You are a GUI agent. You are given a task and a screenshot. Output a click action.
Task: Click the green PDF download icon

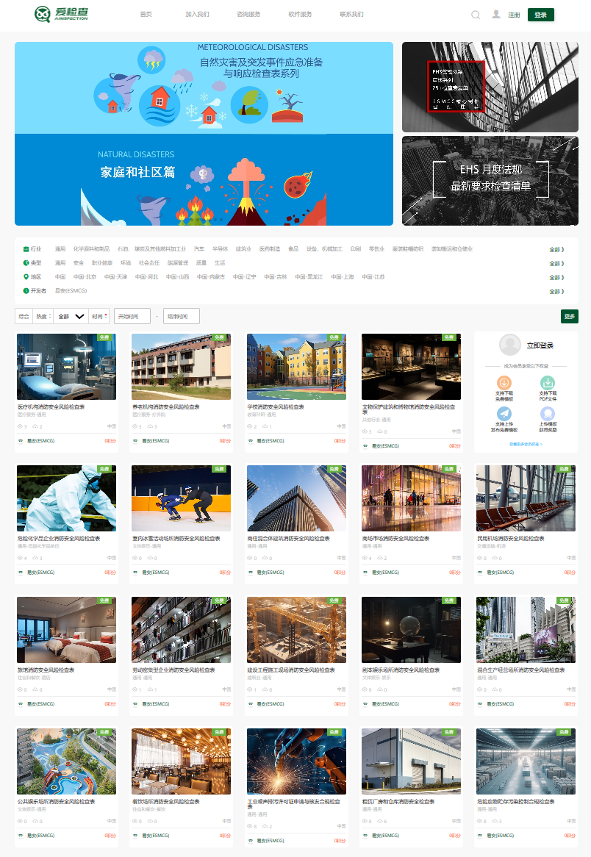pyautogui.click(x=548, y=383)
